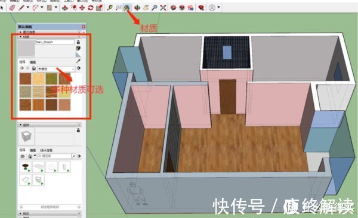Open the Arc tool dropdown arrow

[42, 8]
